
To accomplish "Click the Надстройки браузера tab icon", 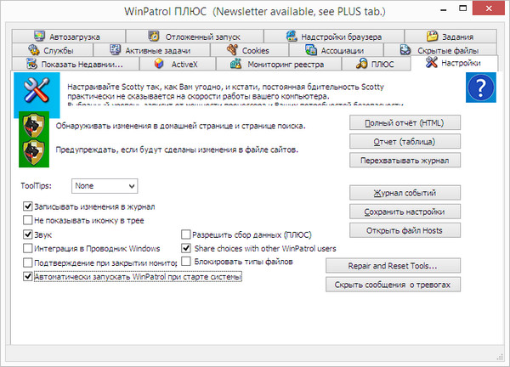I will [292, 36].
